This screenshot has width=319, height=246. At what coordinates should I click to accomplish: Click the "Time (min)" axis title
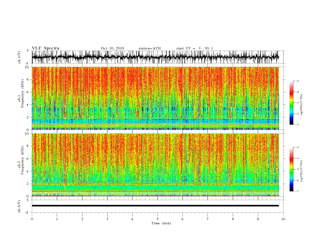pos(161,223)
